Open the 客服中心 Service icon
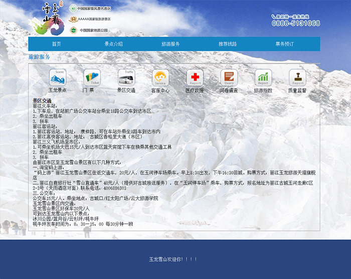 pos(160,78)
